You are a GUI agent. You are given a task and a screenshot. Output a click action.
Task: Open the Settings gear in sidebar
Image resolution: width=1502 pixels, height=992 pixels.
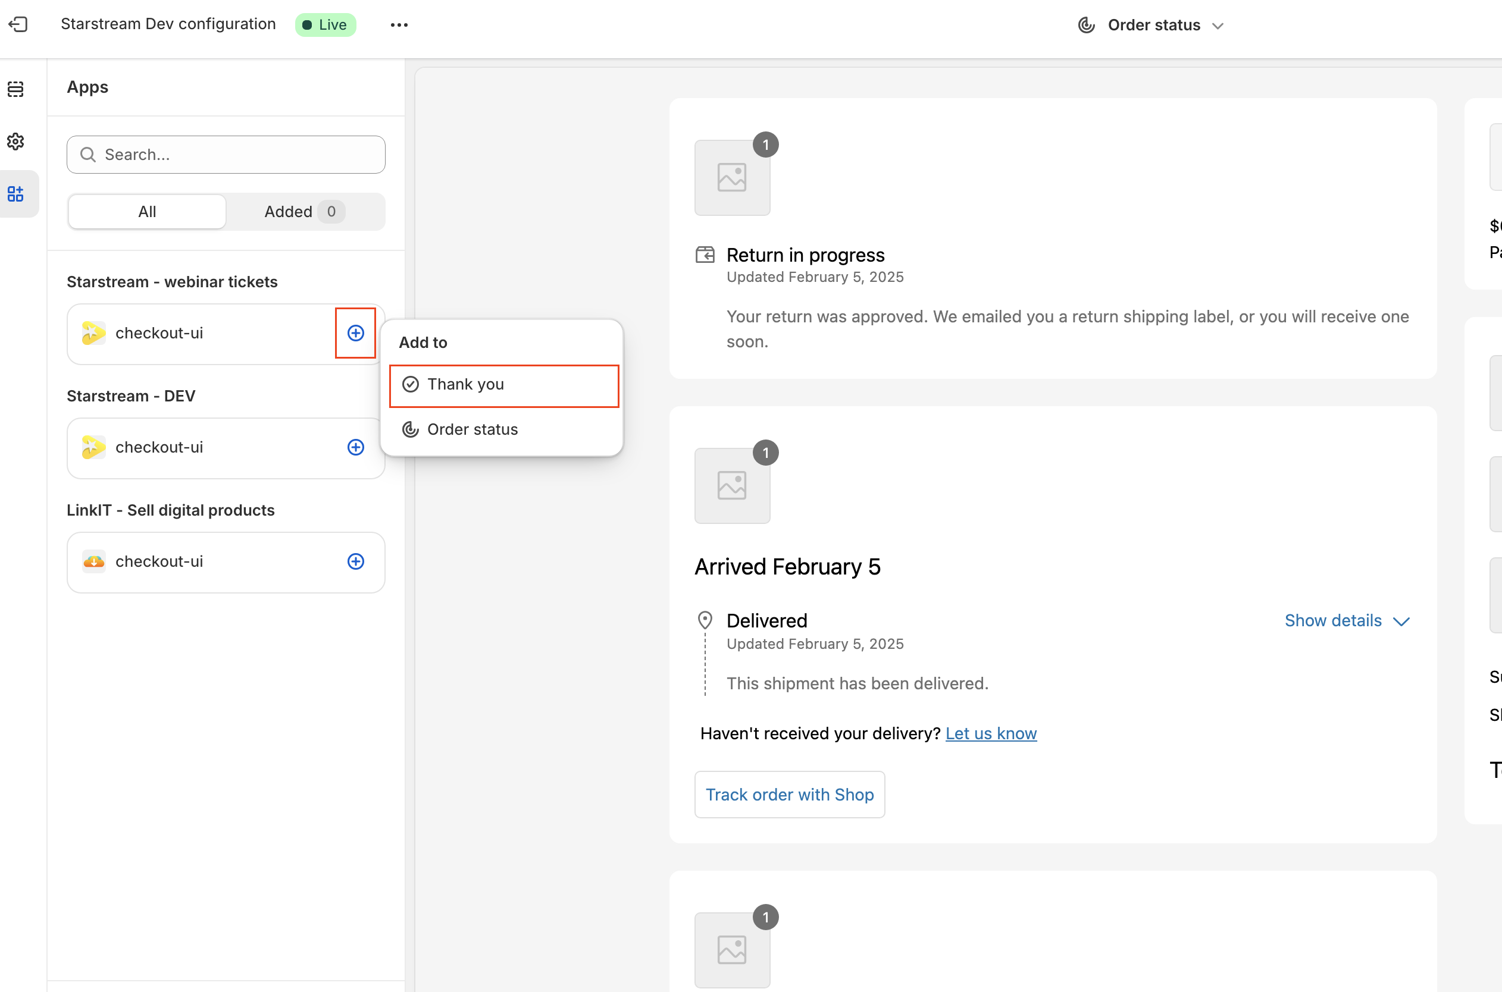[16, 141]
